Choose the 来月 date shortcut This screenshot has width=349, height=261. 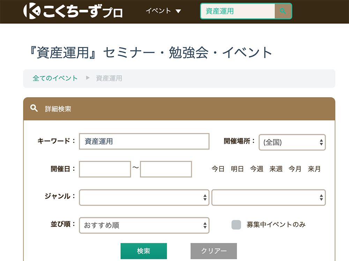[314, 169]
